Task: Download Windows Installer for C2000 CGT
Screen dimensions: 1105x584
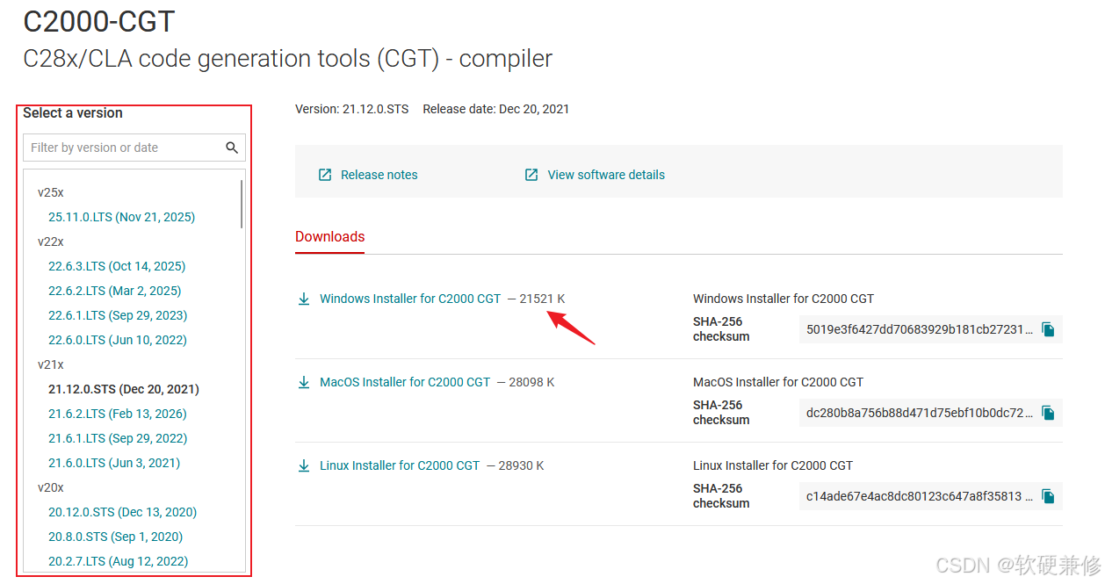Action: coord(410,299)
